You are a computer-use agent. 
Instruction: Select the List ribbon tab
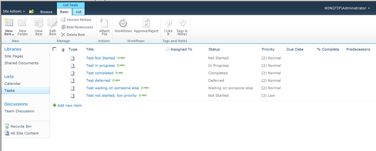tap(79, 12)
